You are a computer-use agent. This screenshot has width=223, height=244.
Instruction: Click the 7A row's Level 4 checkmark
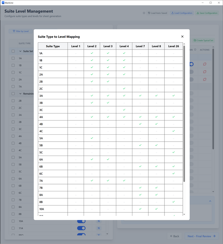tap(124, 180)
